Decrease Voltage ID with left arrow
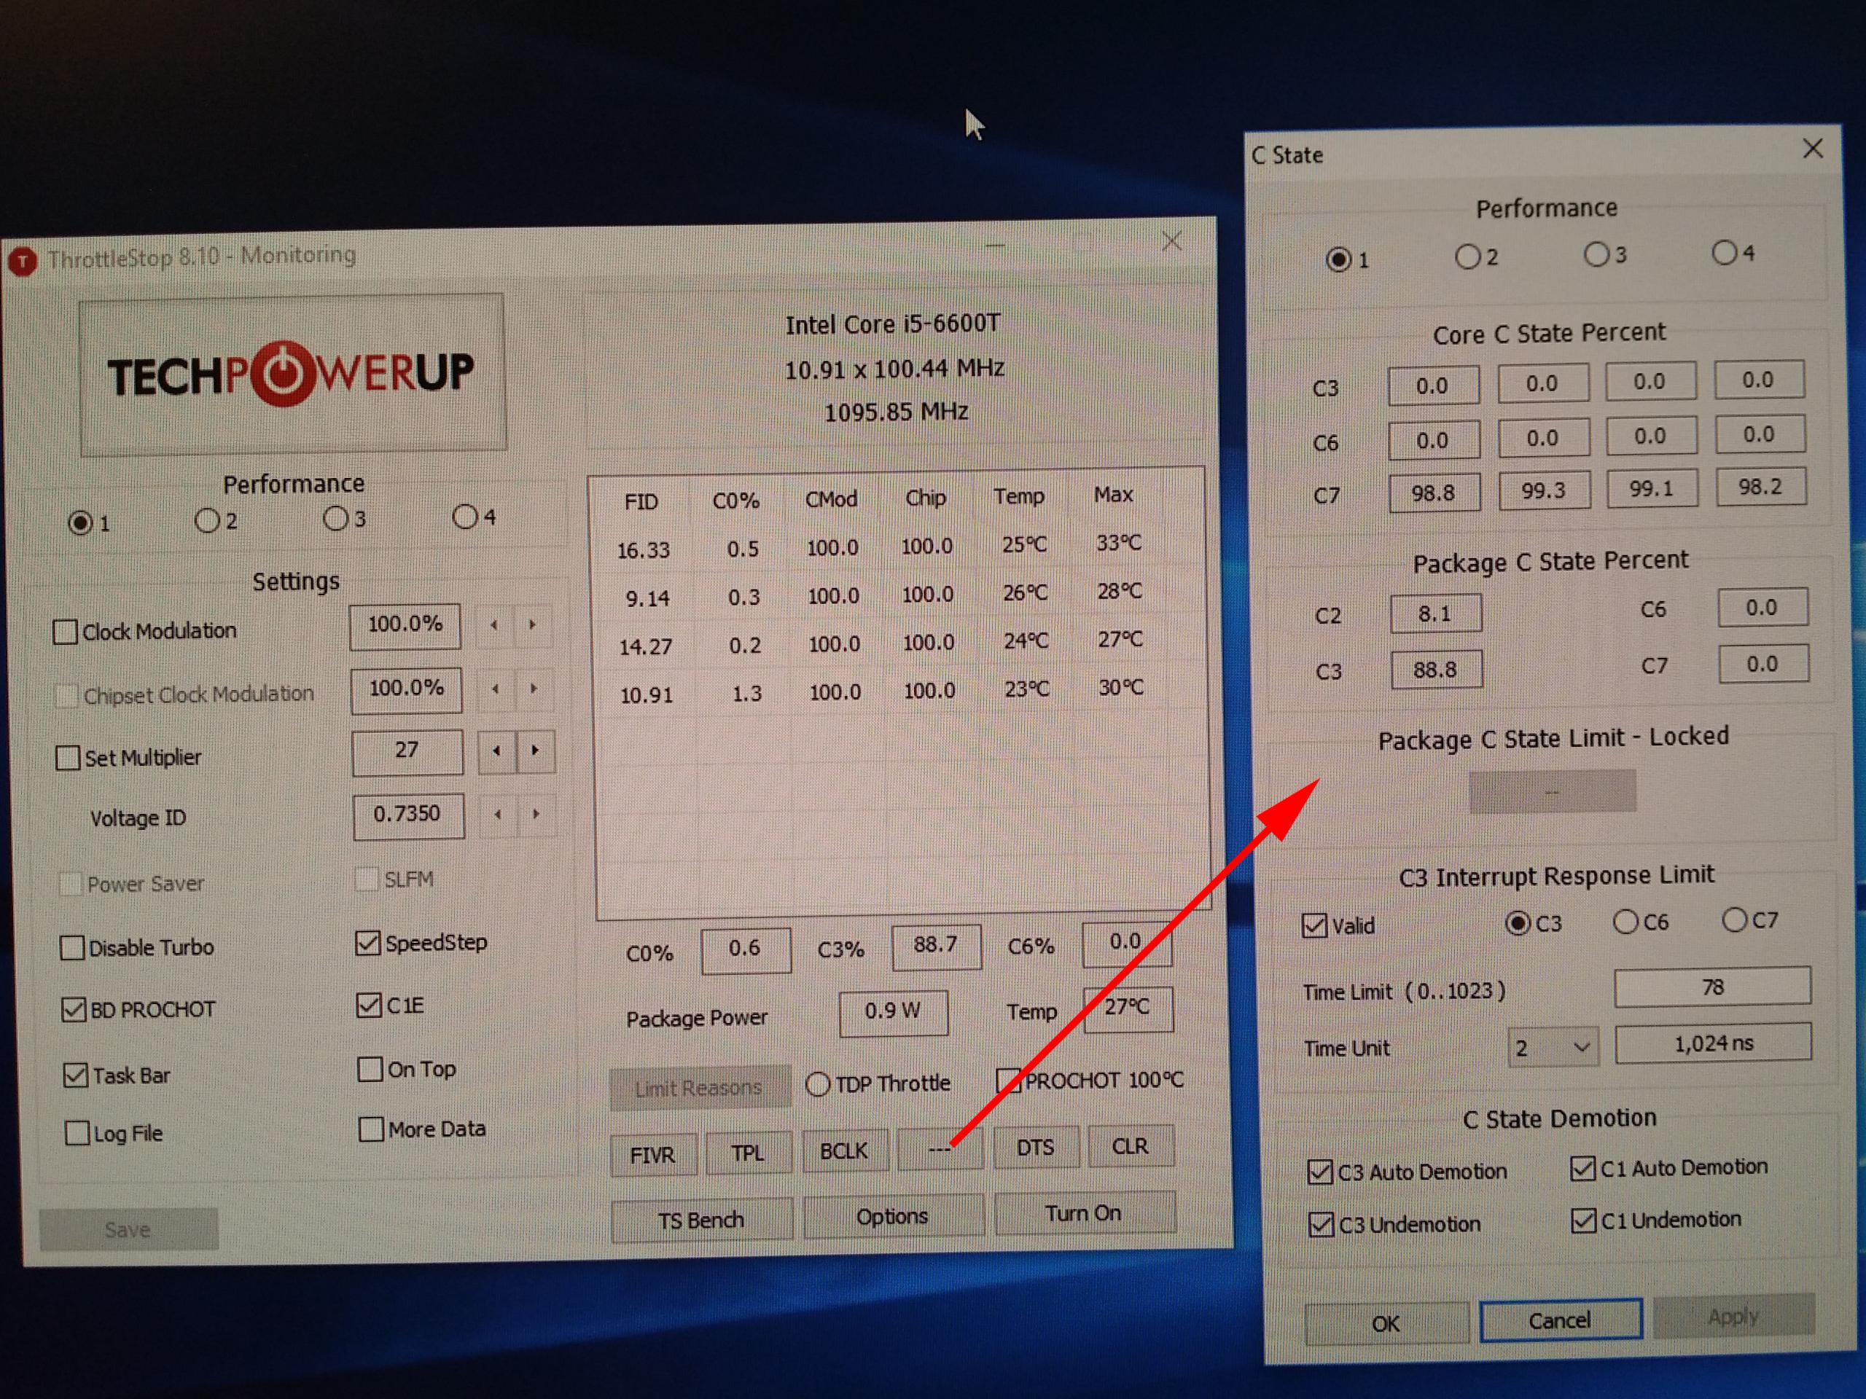 pyautogui.click(x=498, y=815)
